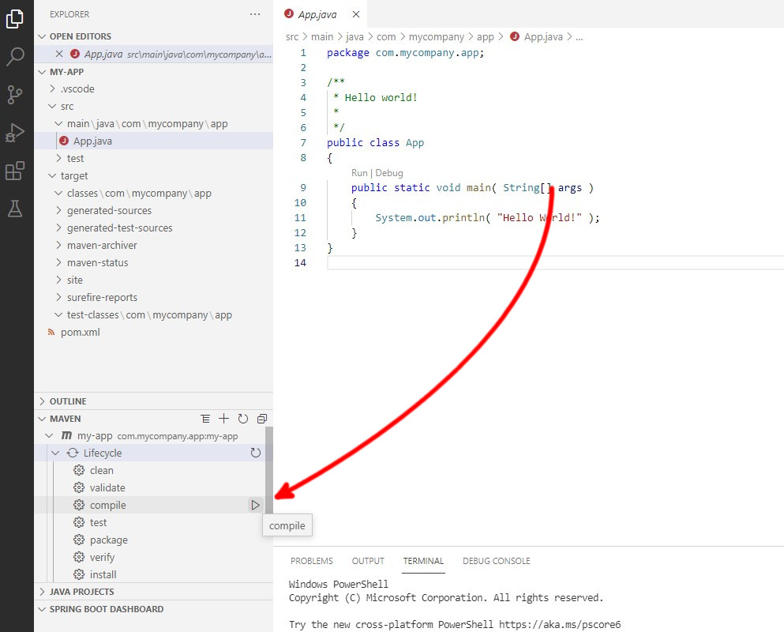The width and height of the screenshot is (784, 632).
Task: Collapse all in Maven panel toolbar
Action: click(262, 419)
